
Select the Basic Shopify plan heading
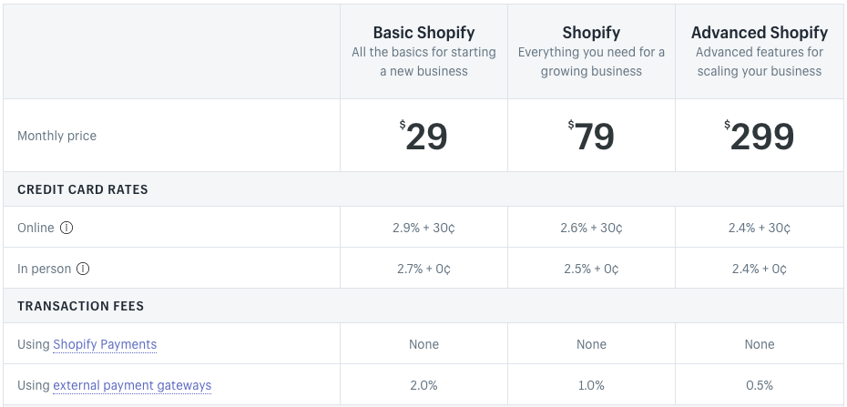pos(423,34)
